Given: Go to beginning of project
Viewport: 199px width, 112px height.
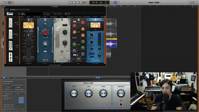Looking at the screenshot, I should 77,2.
